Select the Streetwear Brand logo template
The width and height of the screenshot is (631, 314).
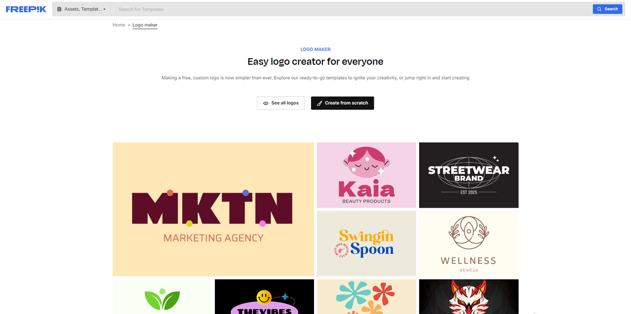pyautogui.click(x=468, y=175)
